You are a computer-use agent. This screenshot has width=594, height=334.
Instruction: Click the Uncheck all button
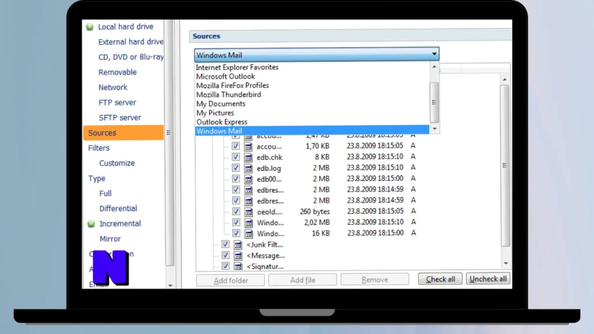(x=488, y=279)
